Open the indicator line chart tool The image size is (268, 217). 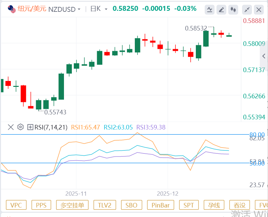210,10
